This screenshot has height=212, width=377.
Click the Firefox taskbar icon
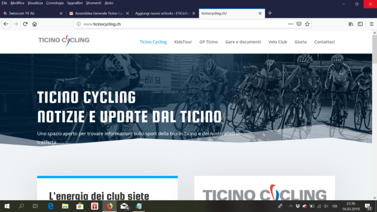109,206
